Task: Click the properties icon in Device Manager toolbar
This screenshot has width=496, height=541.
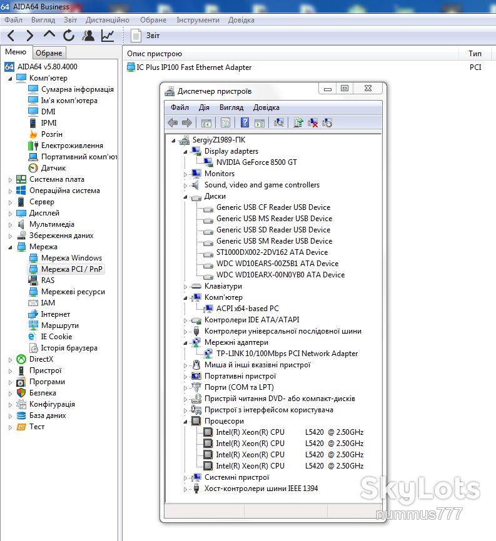Action: coord(225,122)
